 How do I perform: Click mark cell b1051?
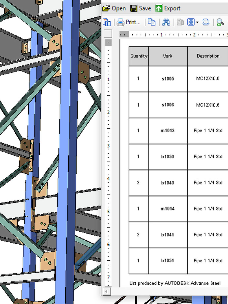pyautogui.click(x=168, y=261)
